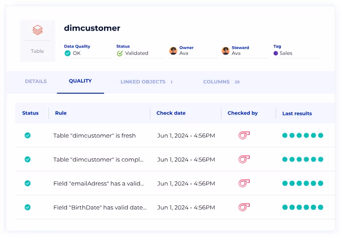Click the Steward name Ava
This screenshot has height=237, width=341.
point(236,53)
